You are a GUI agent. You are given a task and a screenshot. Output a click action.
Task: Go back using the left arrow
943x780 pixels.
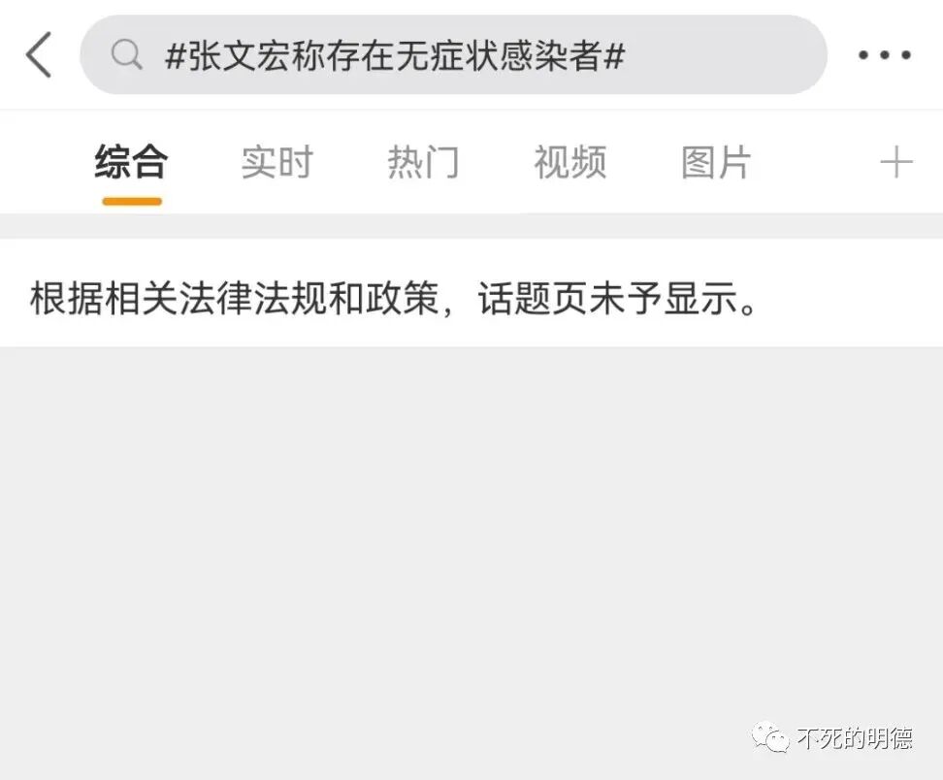(x=39, y=54)
